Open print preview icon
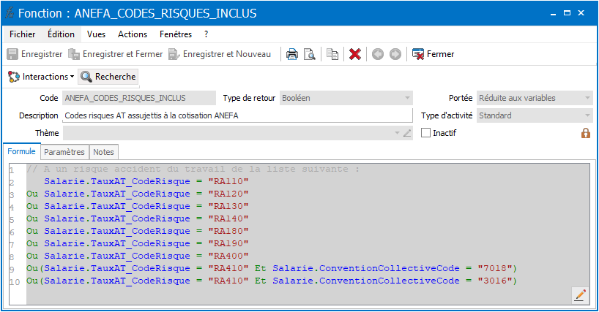Viewport: 599px width, 312px height. coord(310,54)
